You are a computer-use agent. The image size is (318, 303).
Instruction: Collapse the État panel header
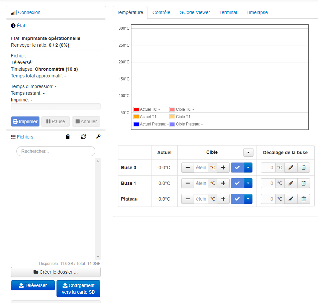pos(21,26)
